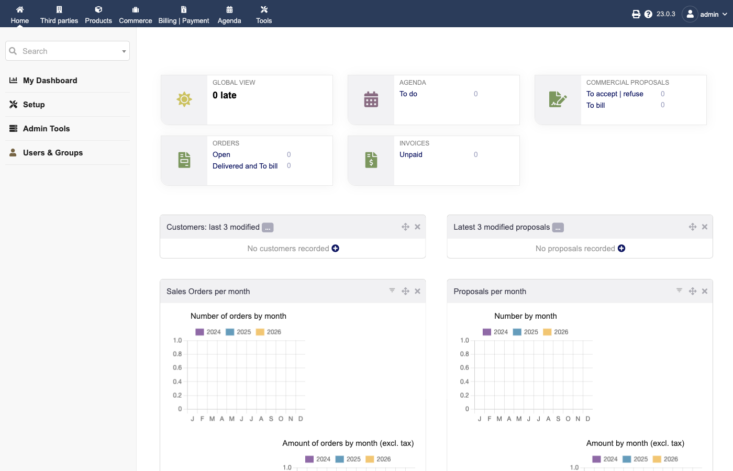Click the My Dashboard chart icon
This screenshot has width=733, height=471.
coord(14,80)
